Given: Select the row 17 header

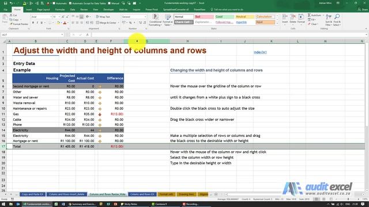Looking at the screenshot, I should tap(3, 146).
